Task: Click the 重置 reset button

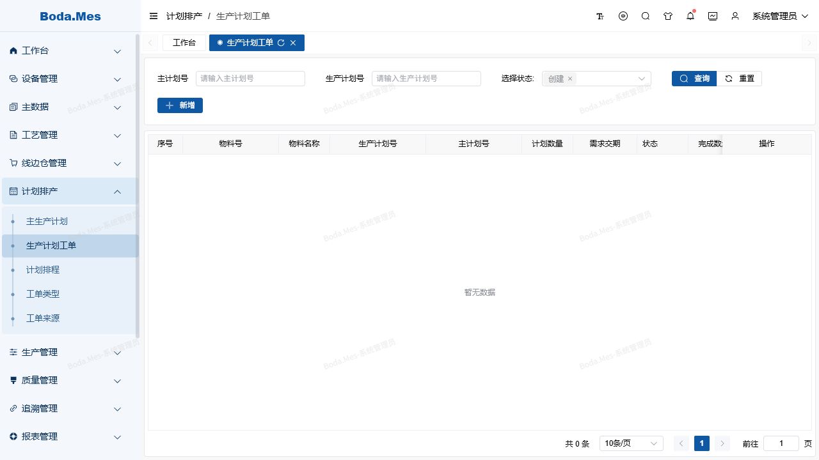Action: pyautogui.click(x=739, y=79)
